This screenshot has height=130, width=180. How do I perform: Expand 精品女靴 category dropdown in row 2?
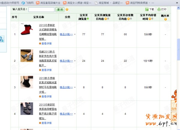tap(75, 61)
